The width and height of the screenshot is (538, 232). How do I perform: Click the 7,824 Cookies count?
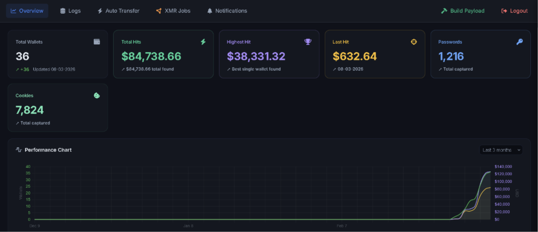tap(30, 110)
